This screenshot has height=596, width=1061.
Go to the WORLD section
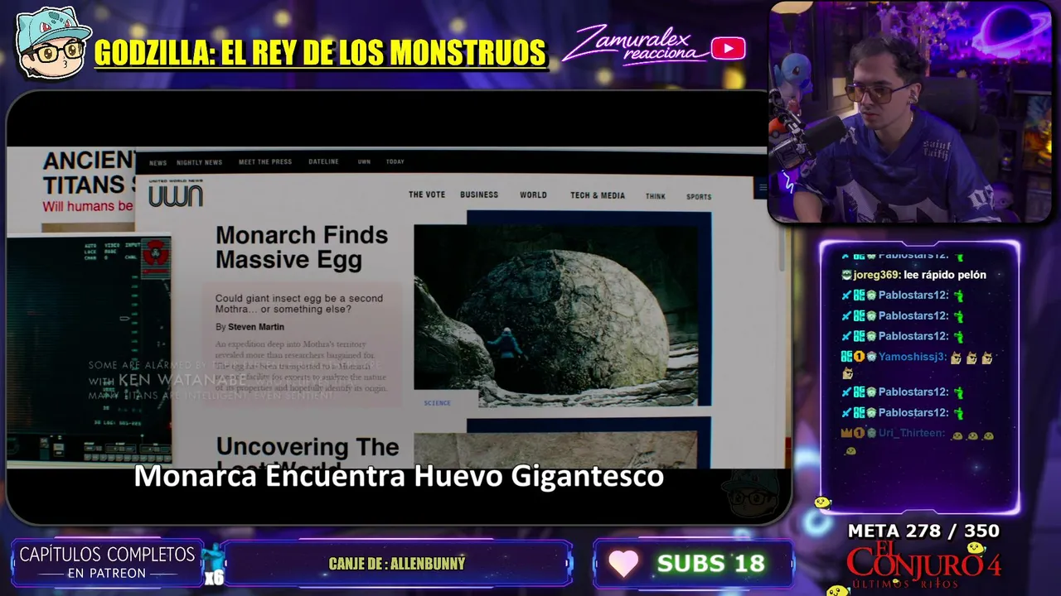(533, 195)
